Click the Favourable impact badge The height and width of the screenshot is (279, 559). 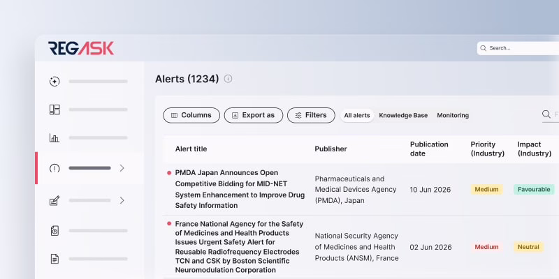534,189
